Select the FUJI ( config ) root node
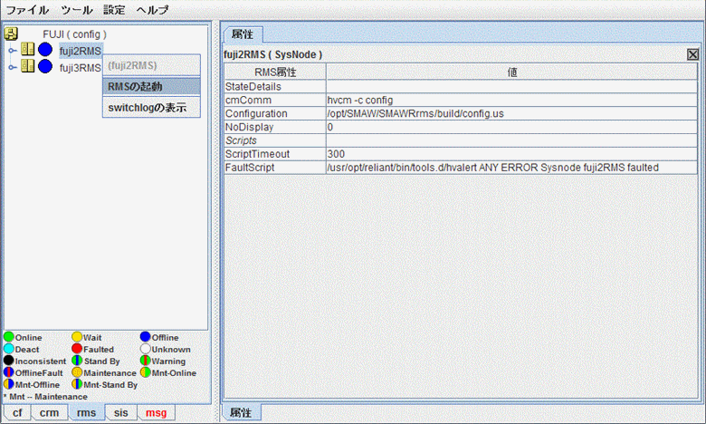This screenshot has width=706, height=424. pyautogui.click(x=75, y=34)
